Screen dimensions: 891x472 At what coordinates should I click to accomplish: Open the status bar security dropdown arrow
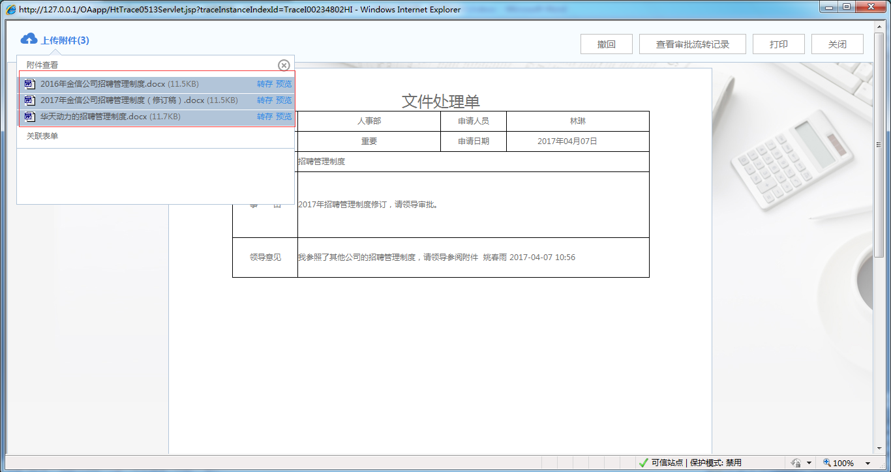(x=809, y=464)
